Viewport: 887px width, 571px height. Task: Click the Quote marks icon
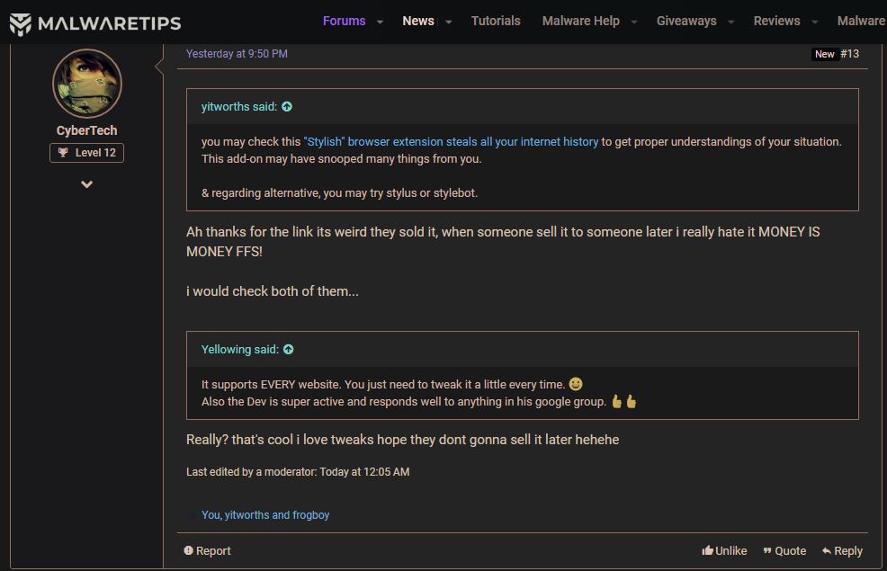tap(767, 550)
